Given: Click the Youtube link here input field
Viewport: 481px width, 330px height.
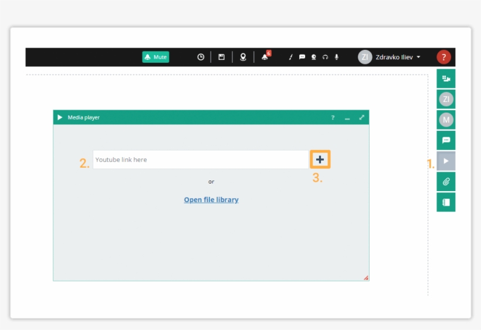Looking at the screenshot, I should pos(200,159).
